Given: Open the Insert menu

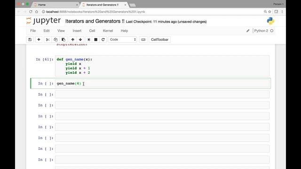Looking at the screenshot, I should tap(77, 31).
